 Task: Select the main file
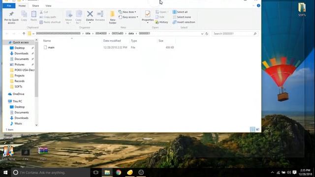click(x=51, y=47)
